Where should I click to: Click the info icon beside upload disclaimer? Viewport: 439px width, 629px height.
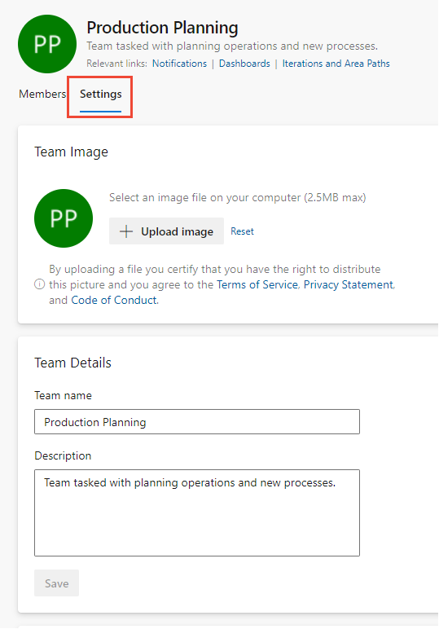[39, 285]
